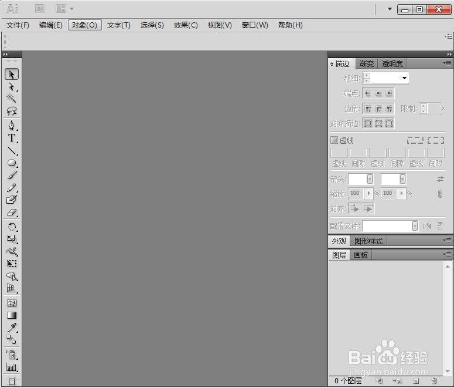Image resolution: width=454 pixels, height=388 pixels.
Task: Open the arrange documents layout dropdown
Action: 64,9
